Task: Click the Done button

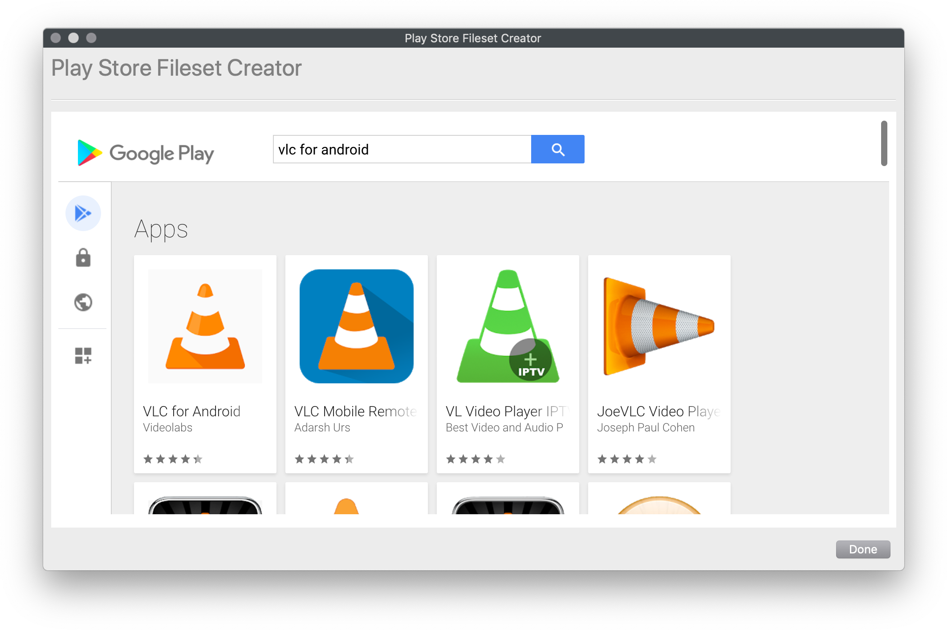Action: coord(863,549)
